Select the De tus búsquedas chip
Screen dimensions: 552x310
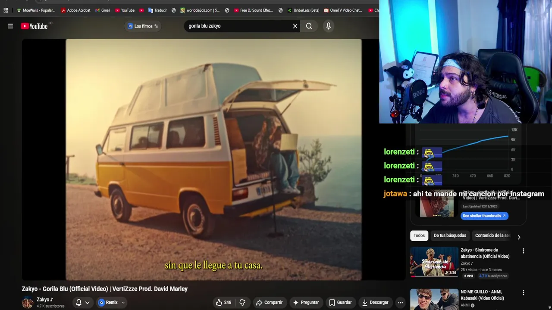(450, 236)
